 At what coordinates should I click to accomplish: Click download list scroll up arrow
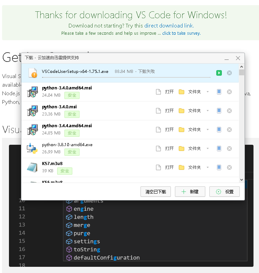(241, 67)
